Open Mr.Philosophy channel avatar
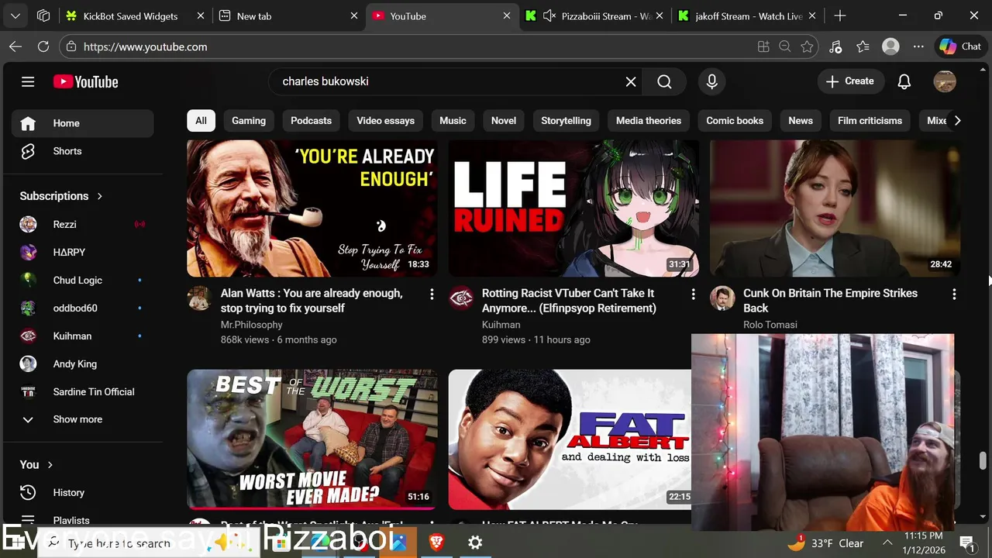Image resolution: width=992 pixels, height=558 pixels. (x=199, y=298)
